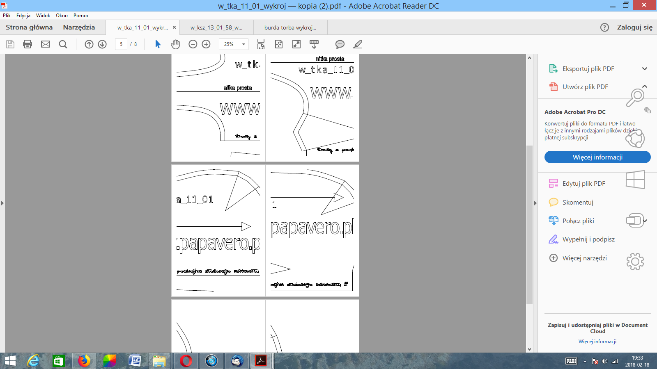Image resolution: width=657 pixels, height=369 pixels.
Task: Go to previous page arrow icon
Action: tap(89, 44)
